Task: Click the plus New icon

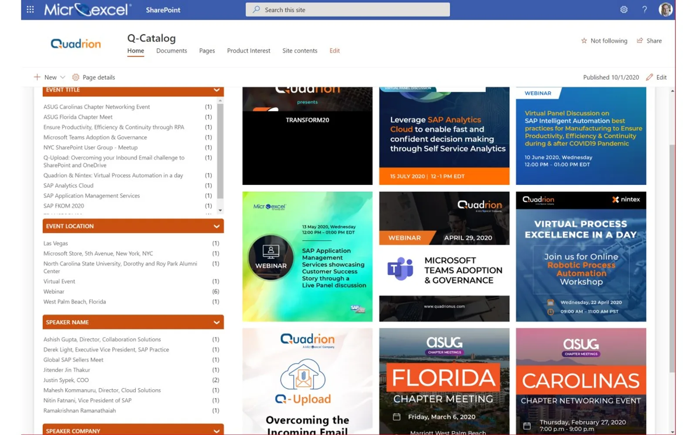Action: [37, 77]
